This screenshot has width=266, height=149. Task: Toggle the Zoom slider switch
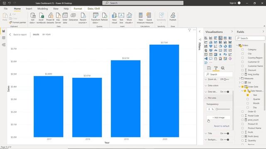click(x=226, y=79)
